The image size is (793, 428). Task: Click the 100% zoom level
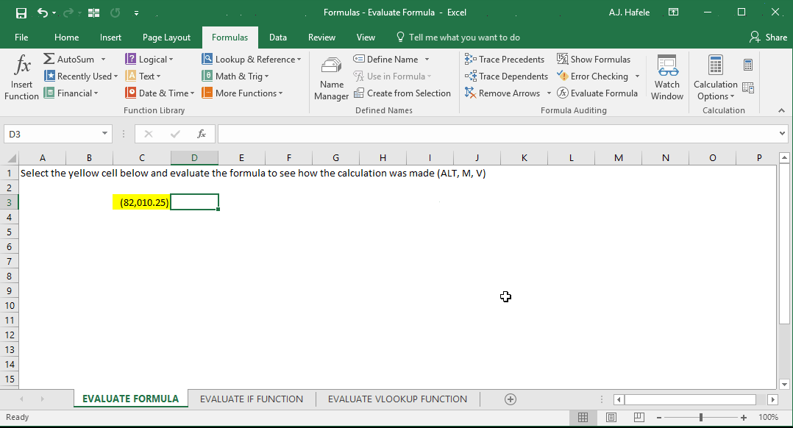point(768,418)
